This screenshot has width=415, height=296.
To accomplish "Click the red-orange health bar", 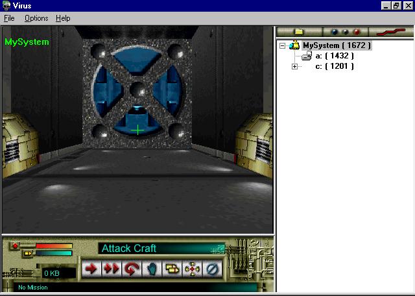I will pos(54,246).
